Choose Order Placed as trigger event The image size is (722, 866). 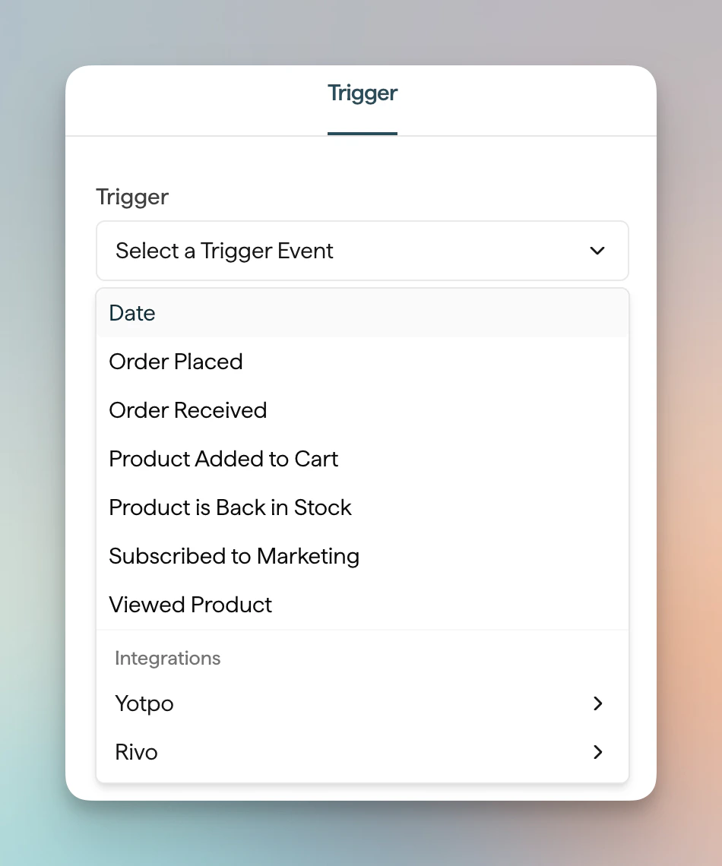[x=176, y=362]
